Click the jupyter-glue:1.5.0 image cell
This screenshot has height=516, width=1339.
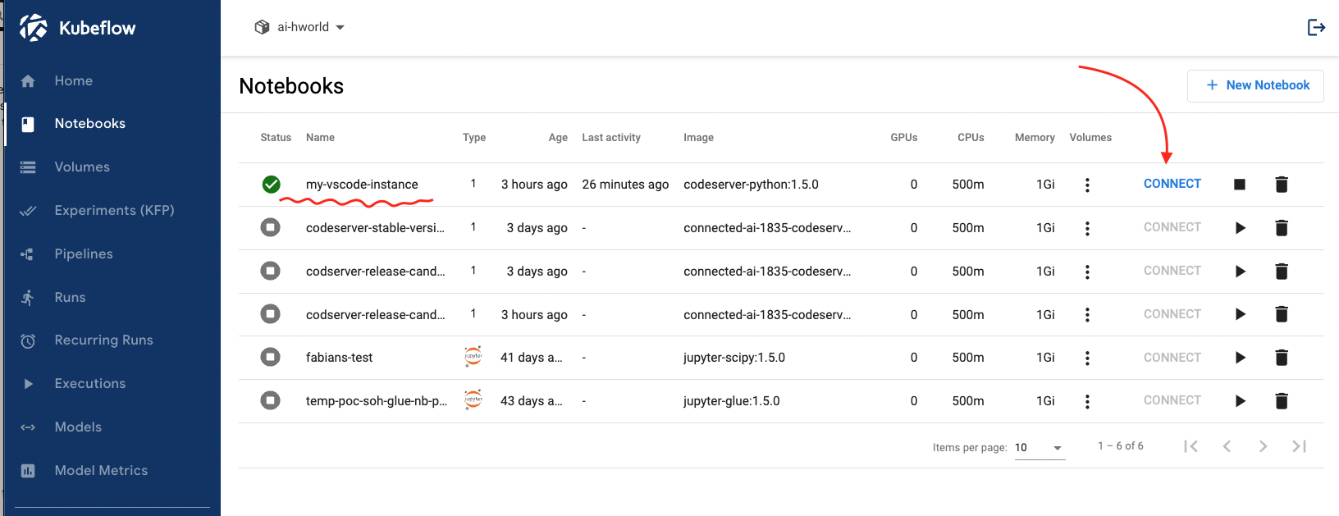pyautogui.click(x=731, y=401)
